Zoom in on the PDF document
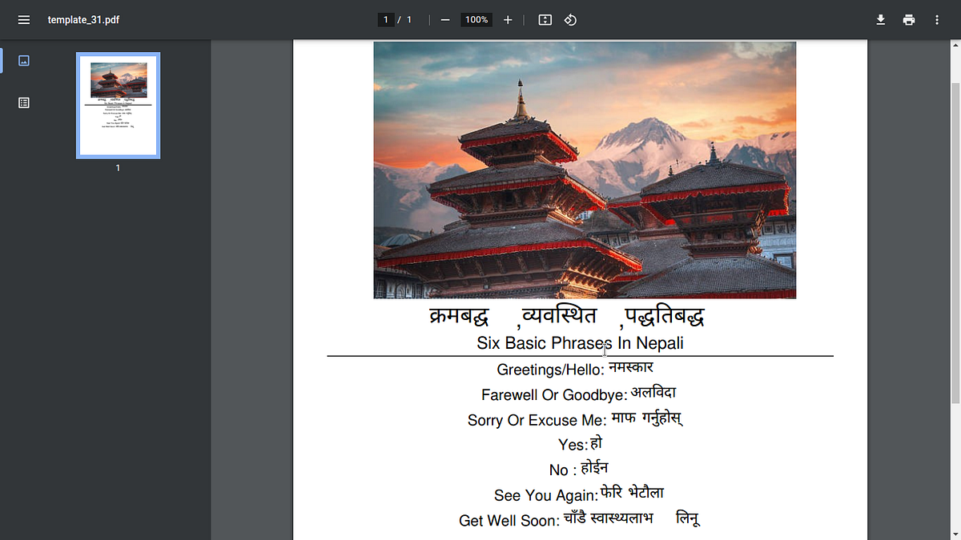 (x=508, y=19)
